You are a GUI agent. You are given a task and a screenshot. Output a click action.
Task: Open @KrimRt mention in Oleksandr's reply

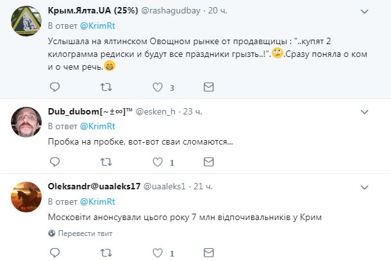pos(92,201)
